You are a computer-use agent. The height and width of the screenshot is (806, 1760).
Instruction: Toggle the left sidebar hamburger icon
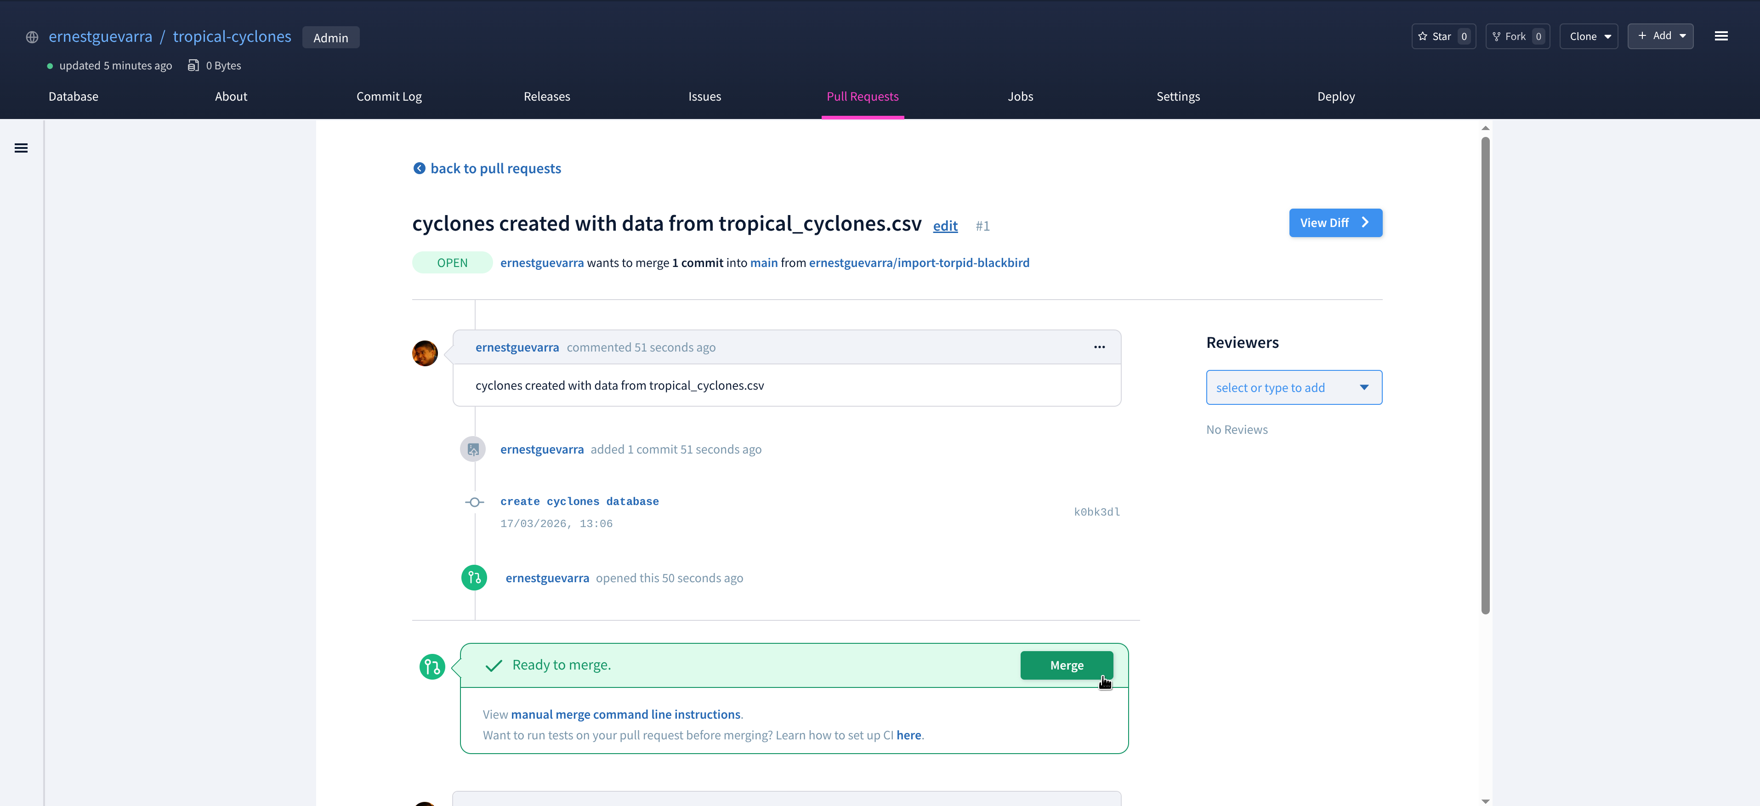click(21, 148)
